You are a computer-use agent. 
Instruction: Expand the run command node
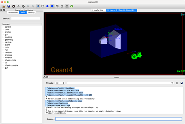(3, 50)
